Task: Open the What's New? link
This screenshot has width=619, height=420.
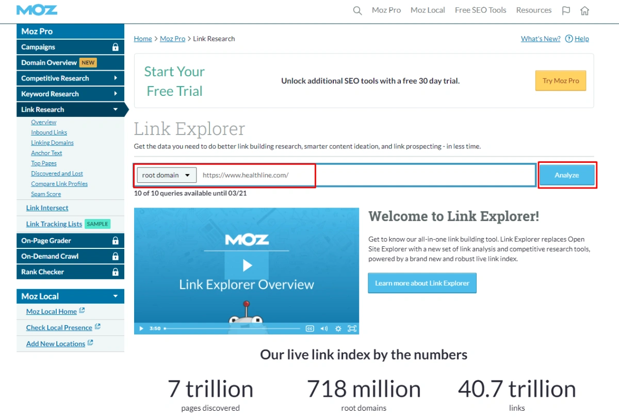Action: [x=541, y=39]
